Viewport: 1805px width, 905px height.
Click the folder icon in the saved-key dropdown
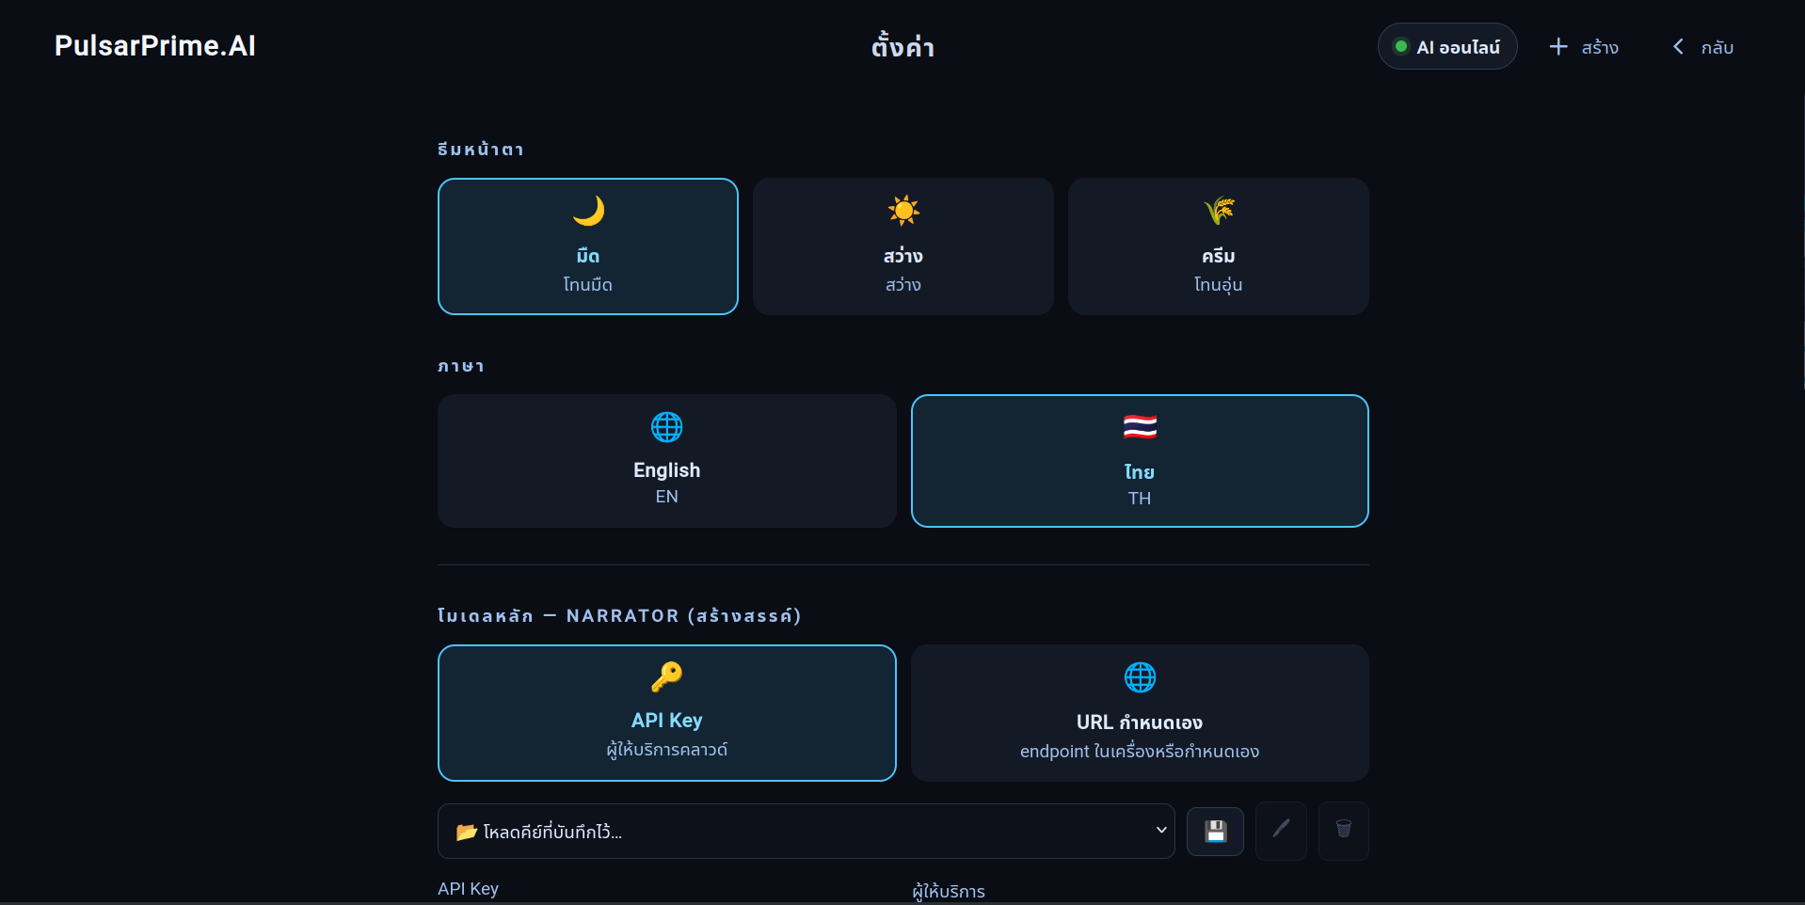[466, 832]
